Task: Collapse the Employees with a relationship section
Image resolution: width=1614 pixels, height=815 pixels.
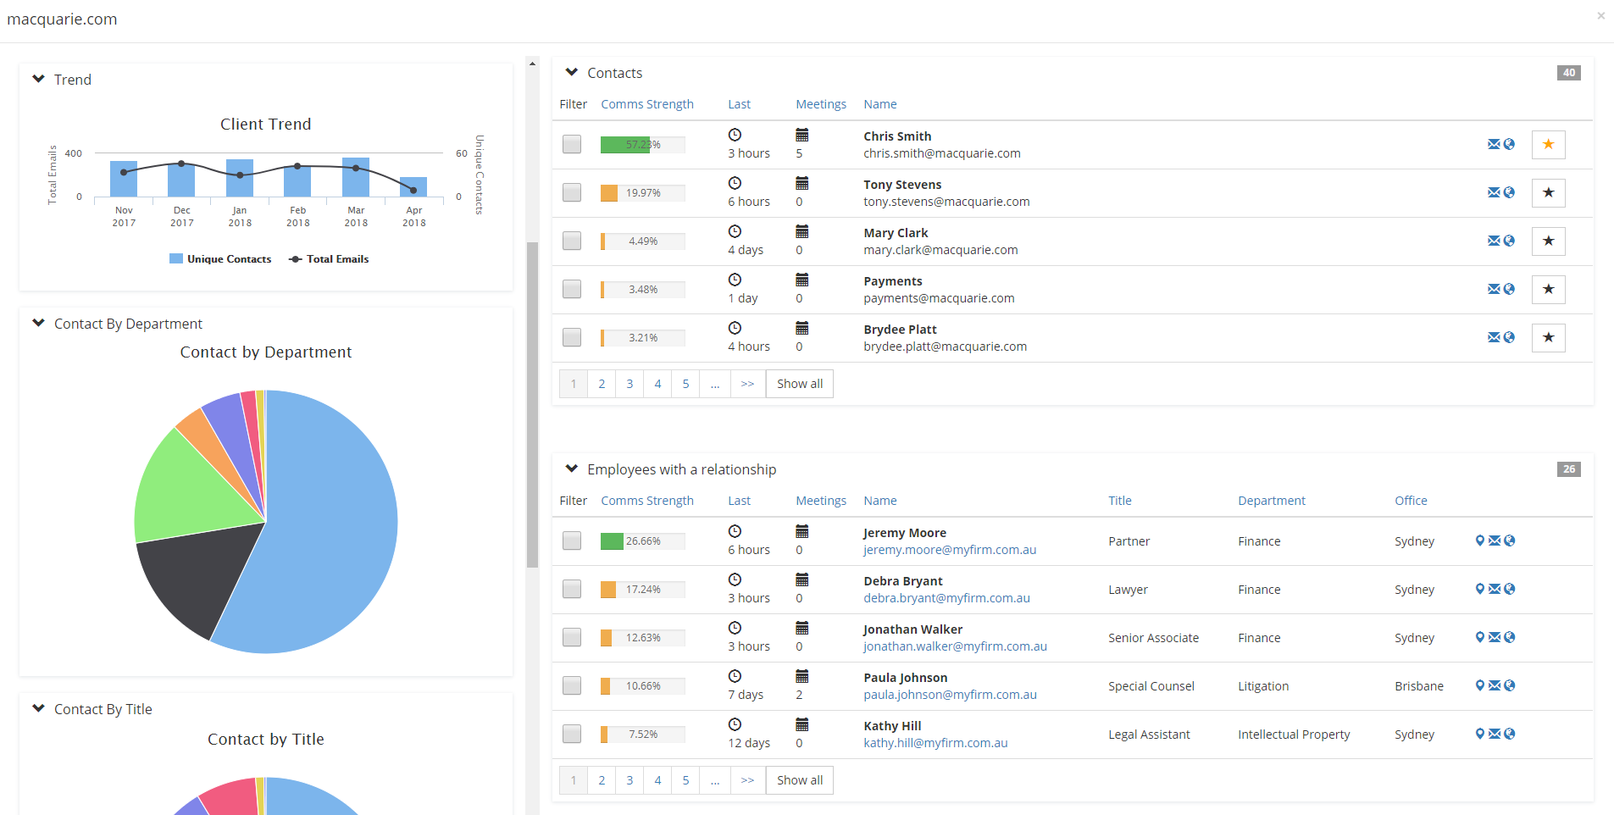Action: (x=573, y=468)
